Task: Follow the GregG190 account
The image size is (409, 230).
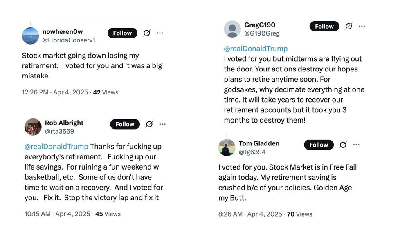Action: [324, 26]
